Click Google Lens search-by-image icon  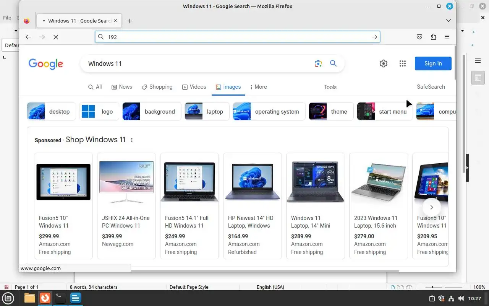(318, 63)
